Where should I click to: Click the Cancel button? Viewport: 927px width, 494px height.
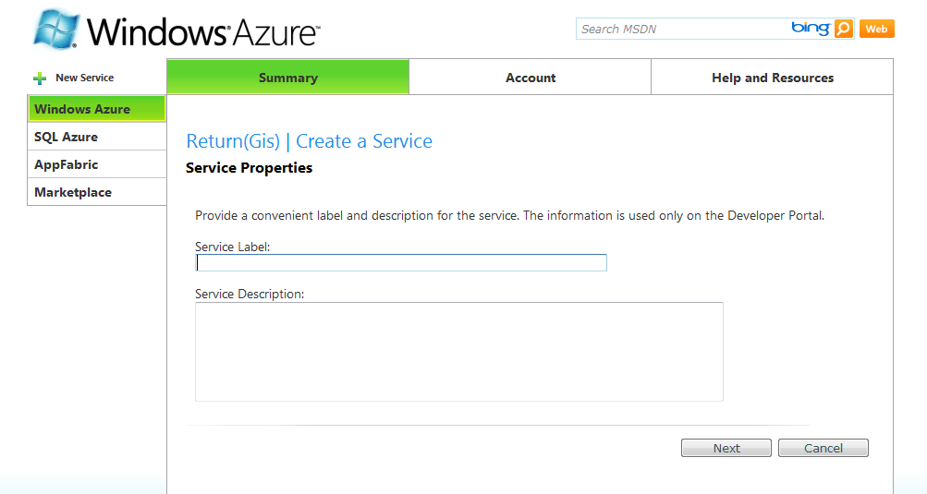pyautogui.click(x=823, y=448)
